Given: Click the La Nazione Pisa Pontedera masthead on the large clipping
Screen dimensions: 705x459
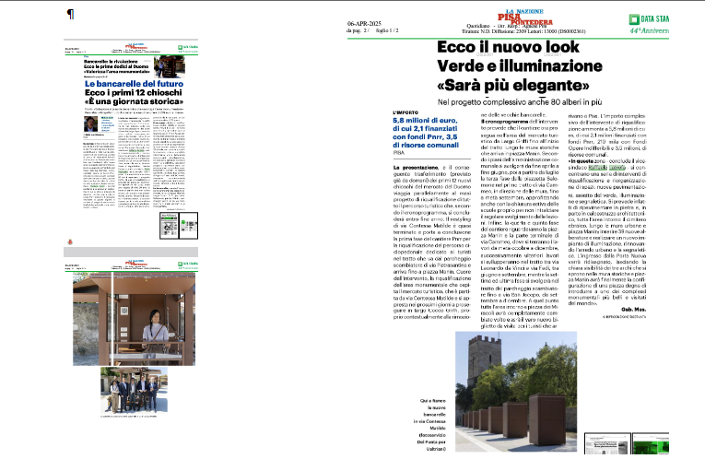Looking at the screenshot, I should pyautogui.click(x=524, y=18).
